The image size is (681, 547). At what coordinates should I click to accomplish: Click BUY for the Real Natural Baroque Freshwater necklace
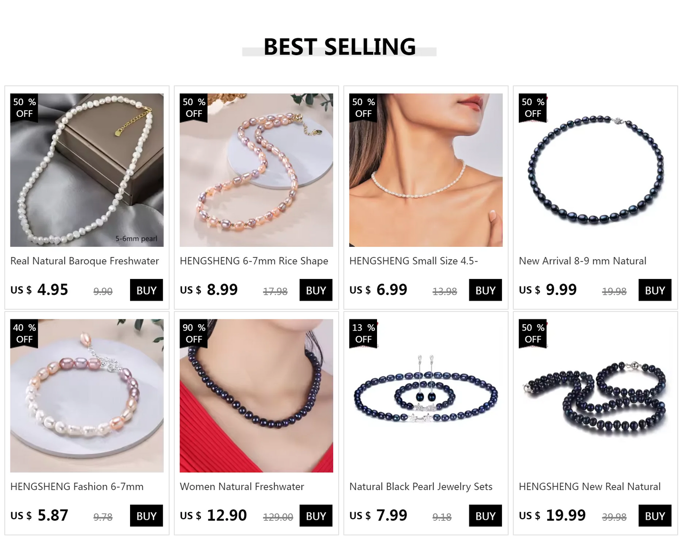[x=147, y=290]
